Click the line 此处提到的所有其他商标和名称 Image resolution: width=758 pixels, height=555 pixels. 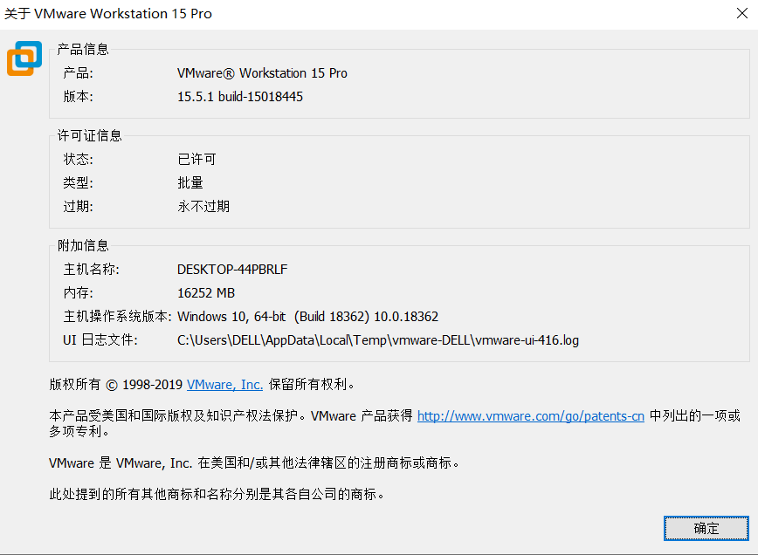pyautogui.click(x=217, y=494)
